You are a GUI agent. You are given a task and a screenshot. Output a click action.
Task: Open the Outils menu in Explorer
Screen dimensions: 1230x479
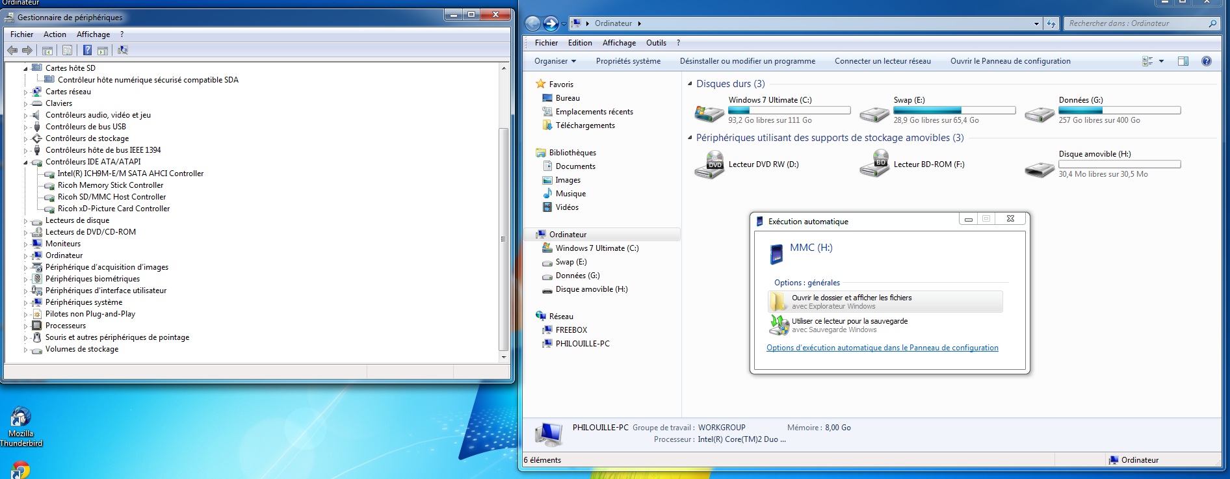point(656,43)
